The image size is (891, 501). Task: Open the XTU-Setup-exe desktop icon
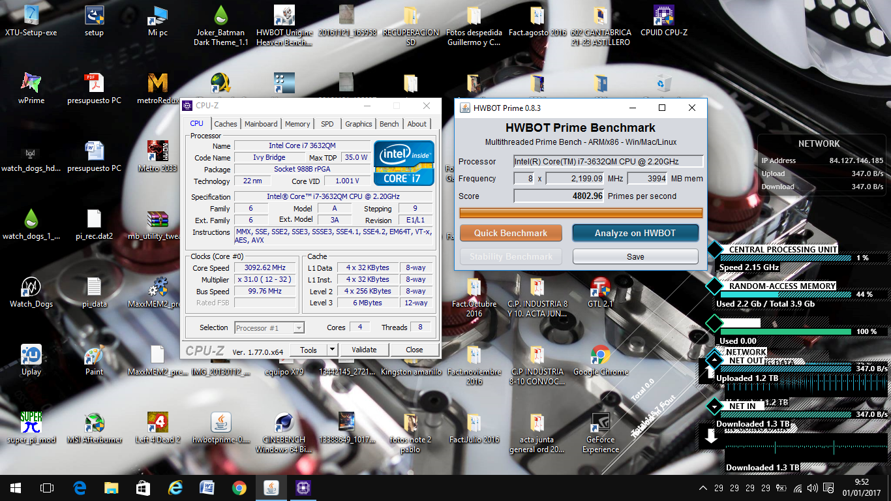[31, 21]
